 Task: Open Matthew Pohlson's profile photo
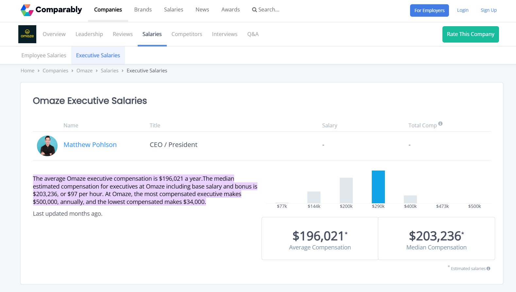coord(47,146)
